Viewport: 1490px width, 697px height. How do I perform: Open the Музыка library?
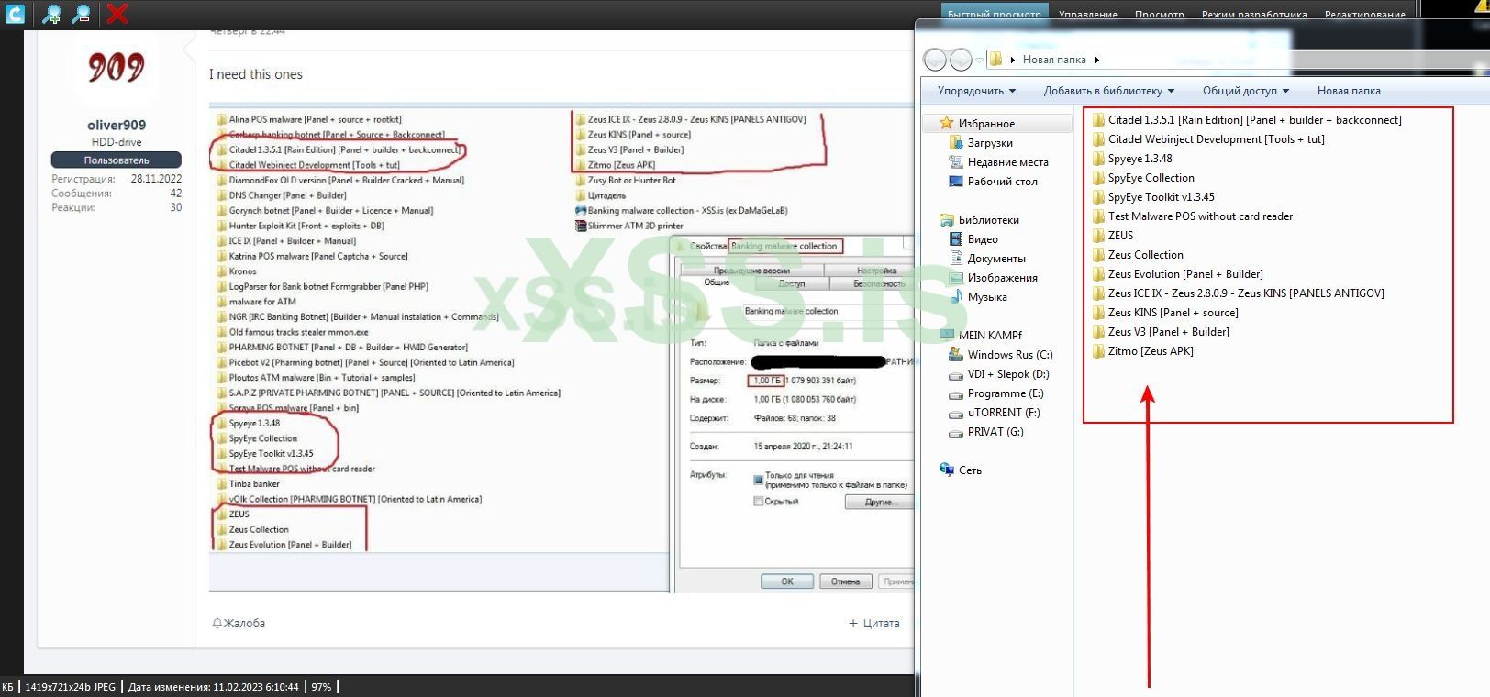click(978, 296)
